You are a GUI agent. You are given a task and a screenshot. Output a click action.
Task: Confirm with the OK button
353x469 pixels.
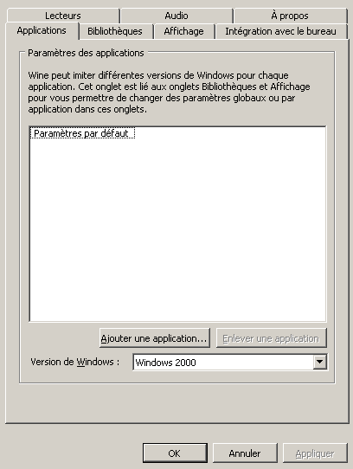(175, 453)
